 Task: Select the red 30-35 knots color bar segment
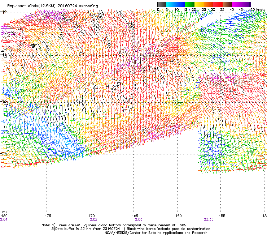[218, 4]
